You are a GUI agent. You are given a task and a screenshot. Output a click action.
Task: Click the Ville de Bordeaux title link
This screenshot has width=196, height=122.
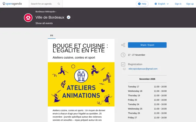click(50, 17)
